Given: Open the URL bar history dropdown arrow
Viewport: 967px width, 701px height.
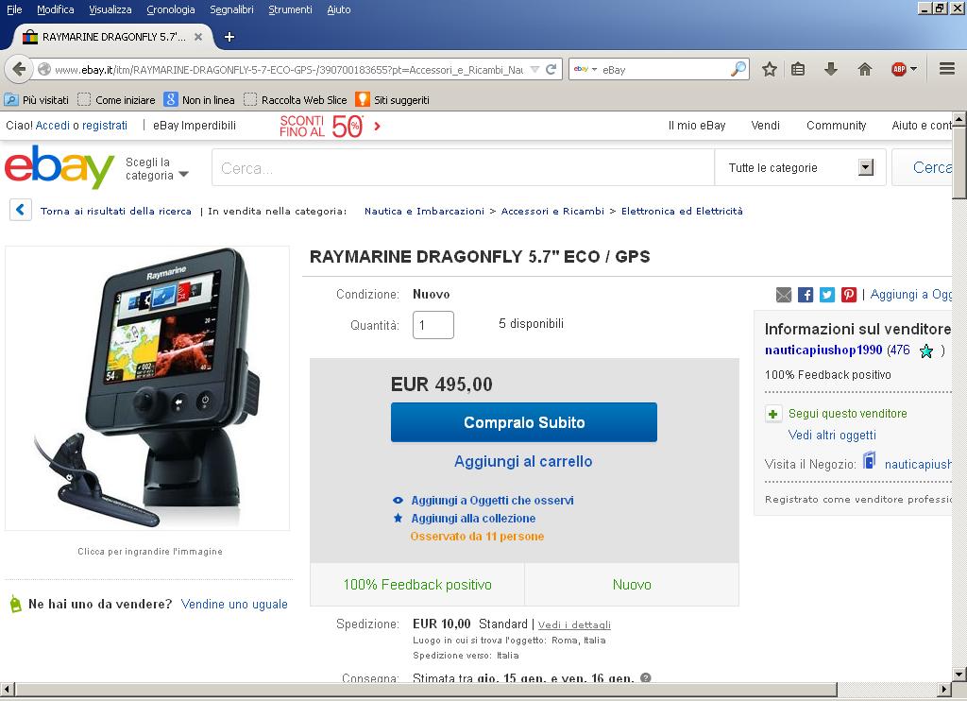Looking at the screenshot, I should 534,69.
